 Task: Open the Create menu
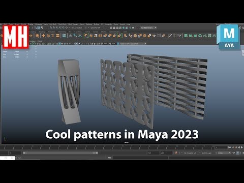point(11,24)
